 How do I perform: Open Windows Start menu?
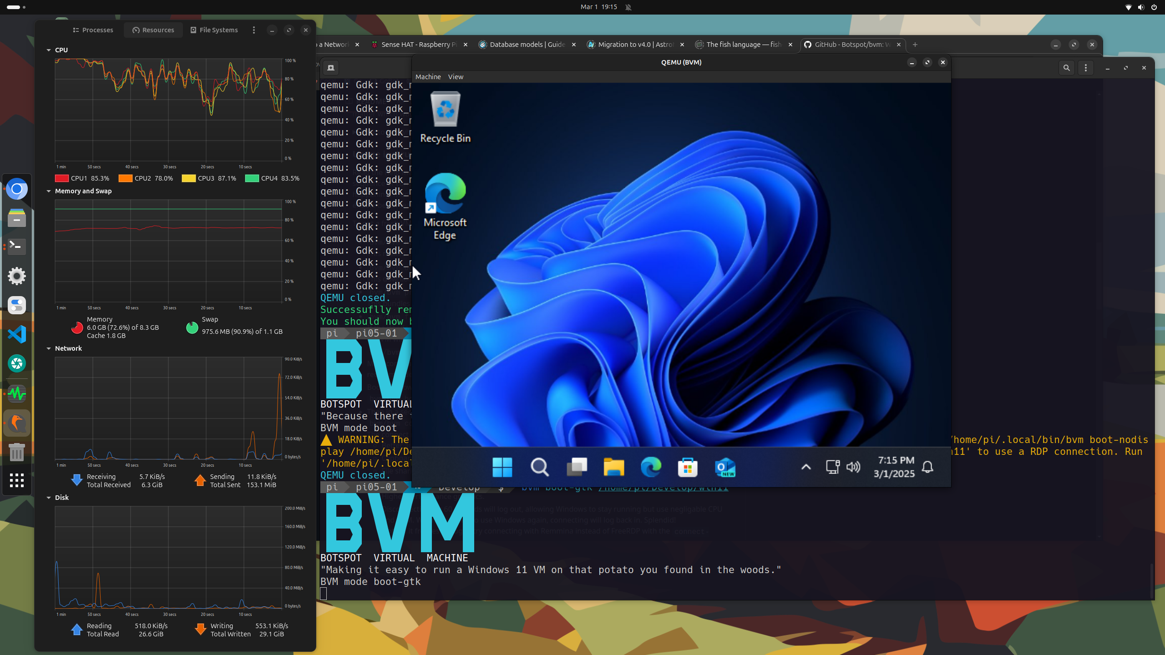pyautogui.click(x=502, y=467)
